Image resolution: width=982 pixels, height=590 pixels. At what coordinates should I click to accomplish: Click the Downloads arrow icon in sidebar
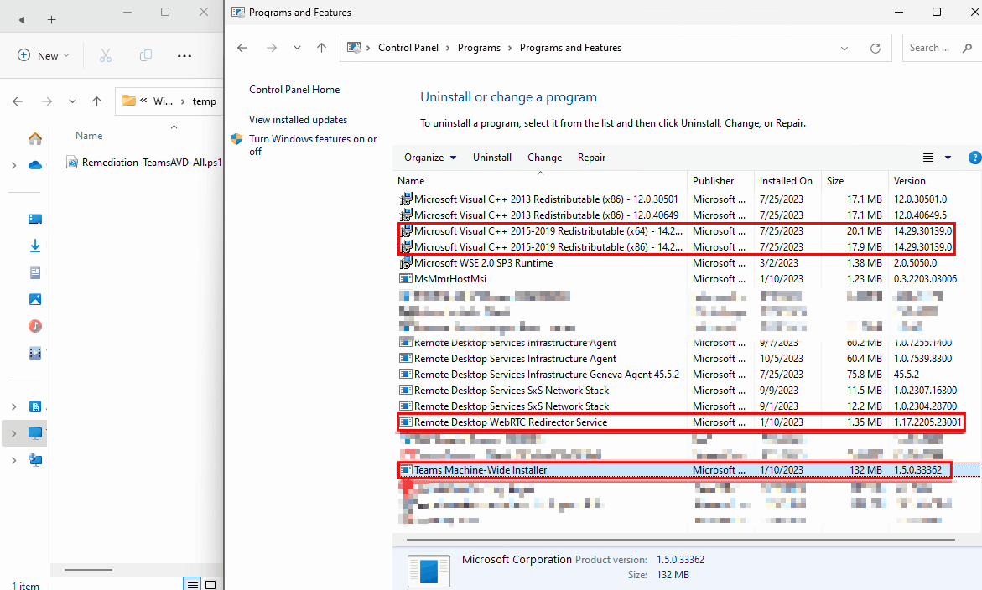pyautogui.click(x=35, y=246)
